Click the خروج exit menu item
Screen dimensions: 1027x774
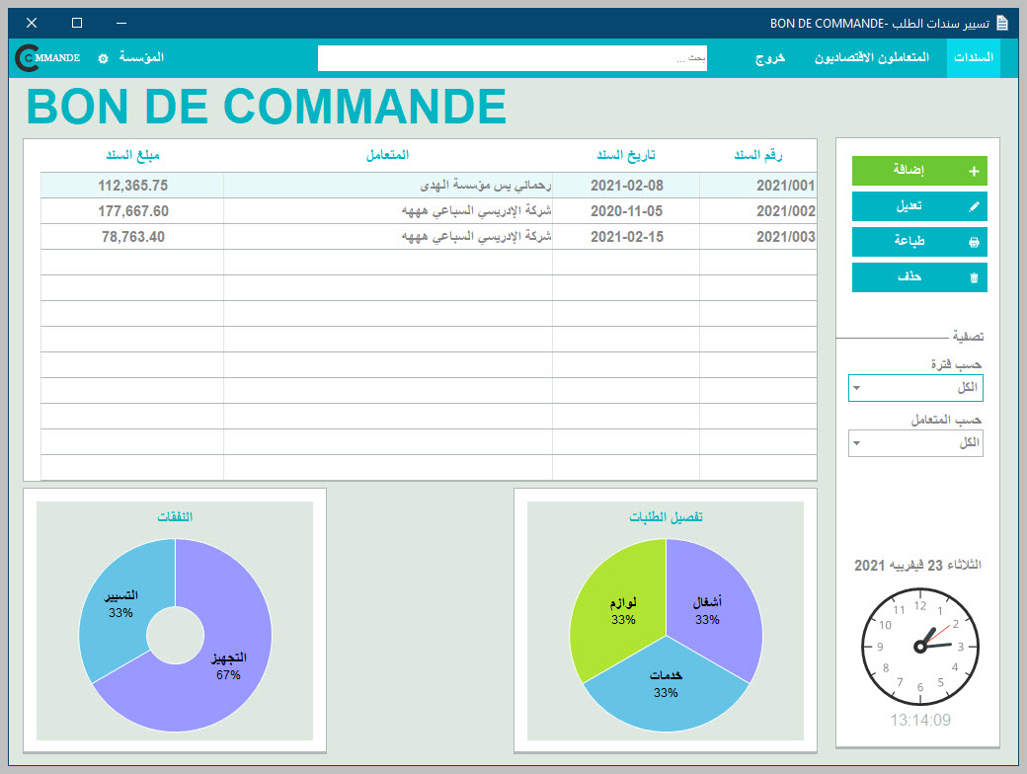[x=770, y=58]
